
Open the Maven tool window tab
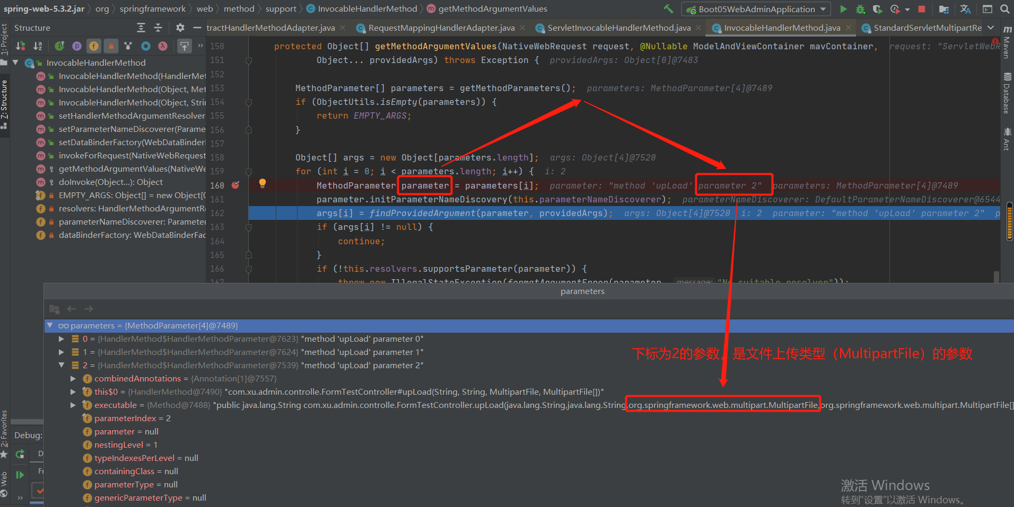[x=1007, y=42]
